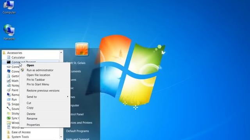Click the Notepad icon in list
The image size is (250, 140).
(9, 86)
